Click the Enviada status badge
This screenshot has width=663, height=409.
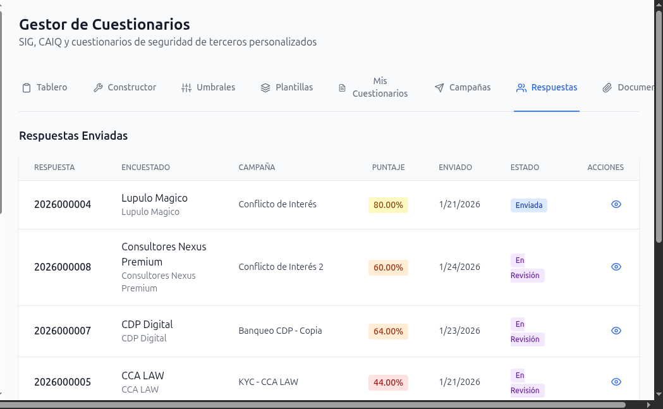tap(528, 205)
